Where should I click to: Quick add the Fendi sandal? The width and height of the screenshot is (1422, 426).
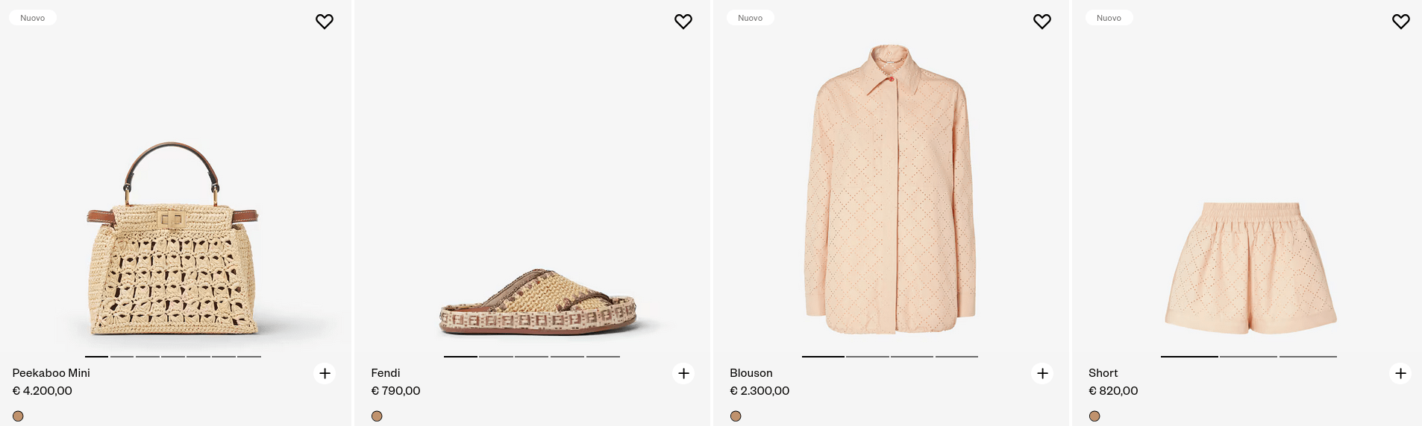click(683, 373)
